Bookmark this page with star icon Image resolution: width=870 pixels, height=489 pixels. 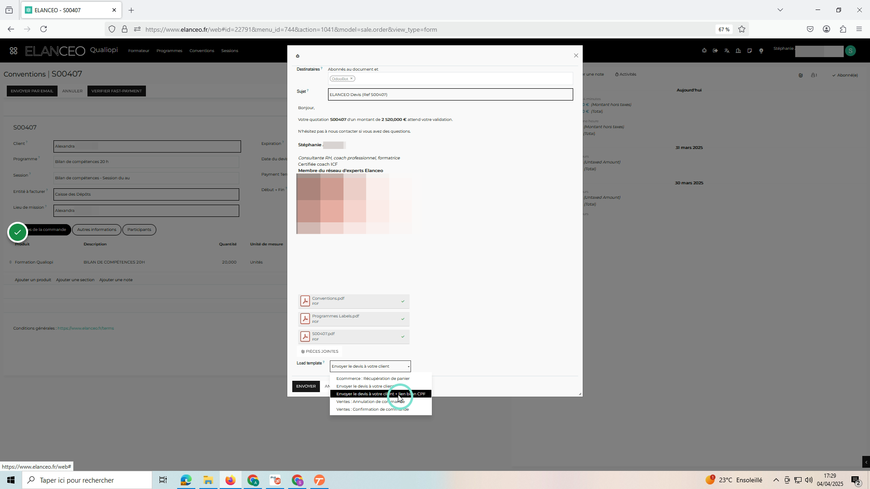[x=742, y=29]
